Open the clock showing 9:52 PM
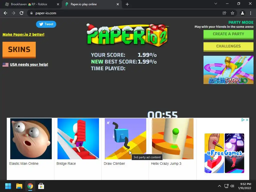 tap(244, 186)
